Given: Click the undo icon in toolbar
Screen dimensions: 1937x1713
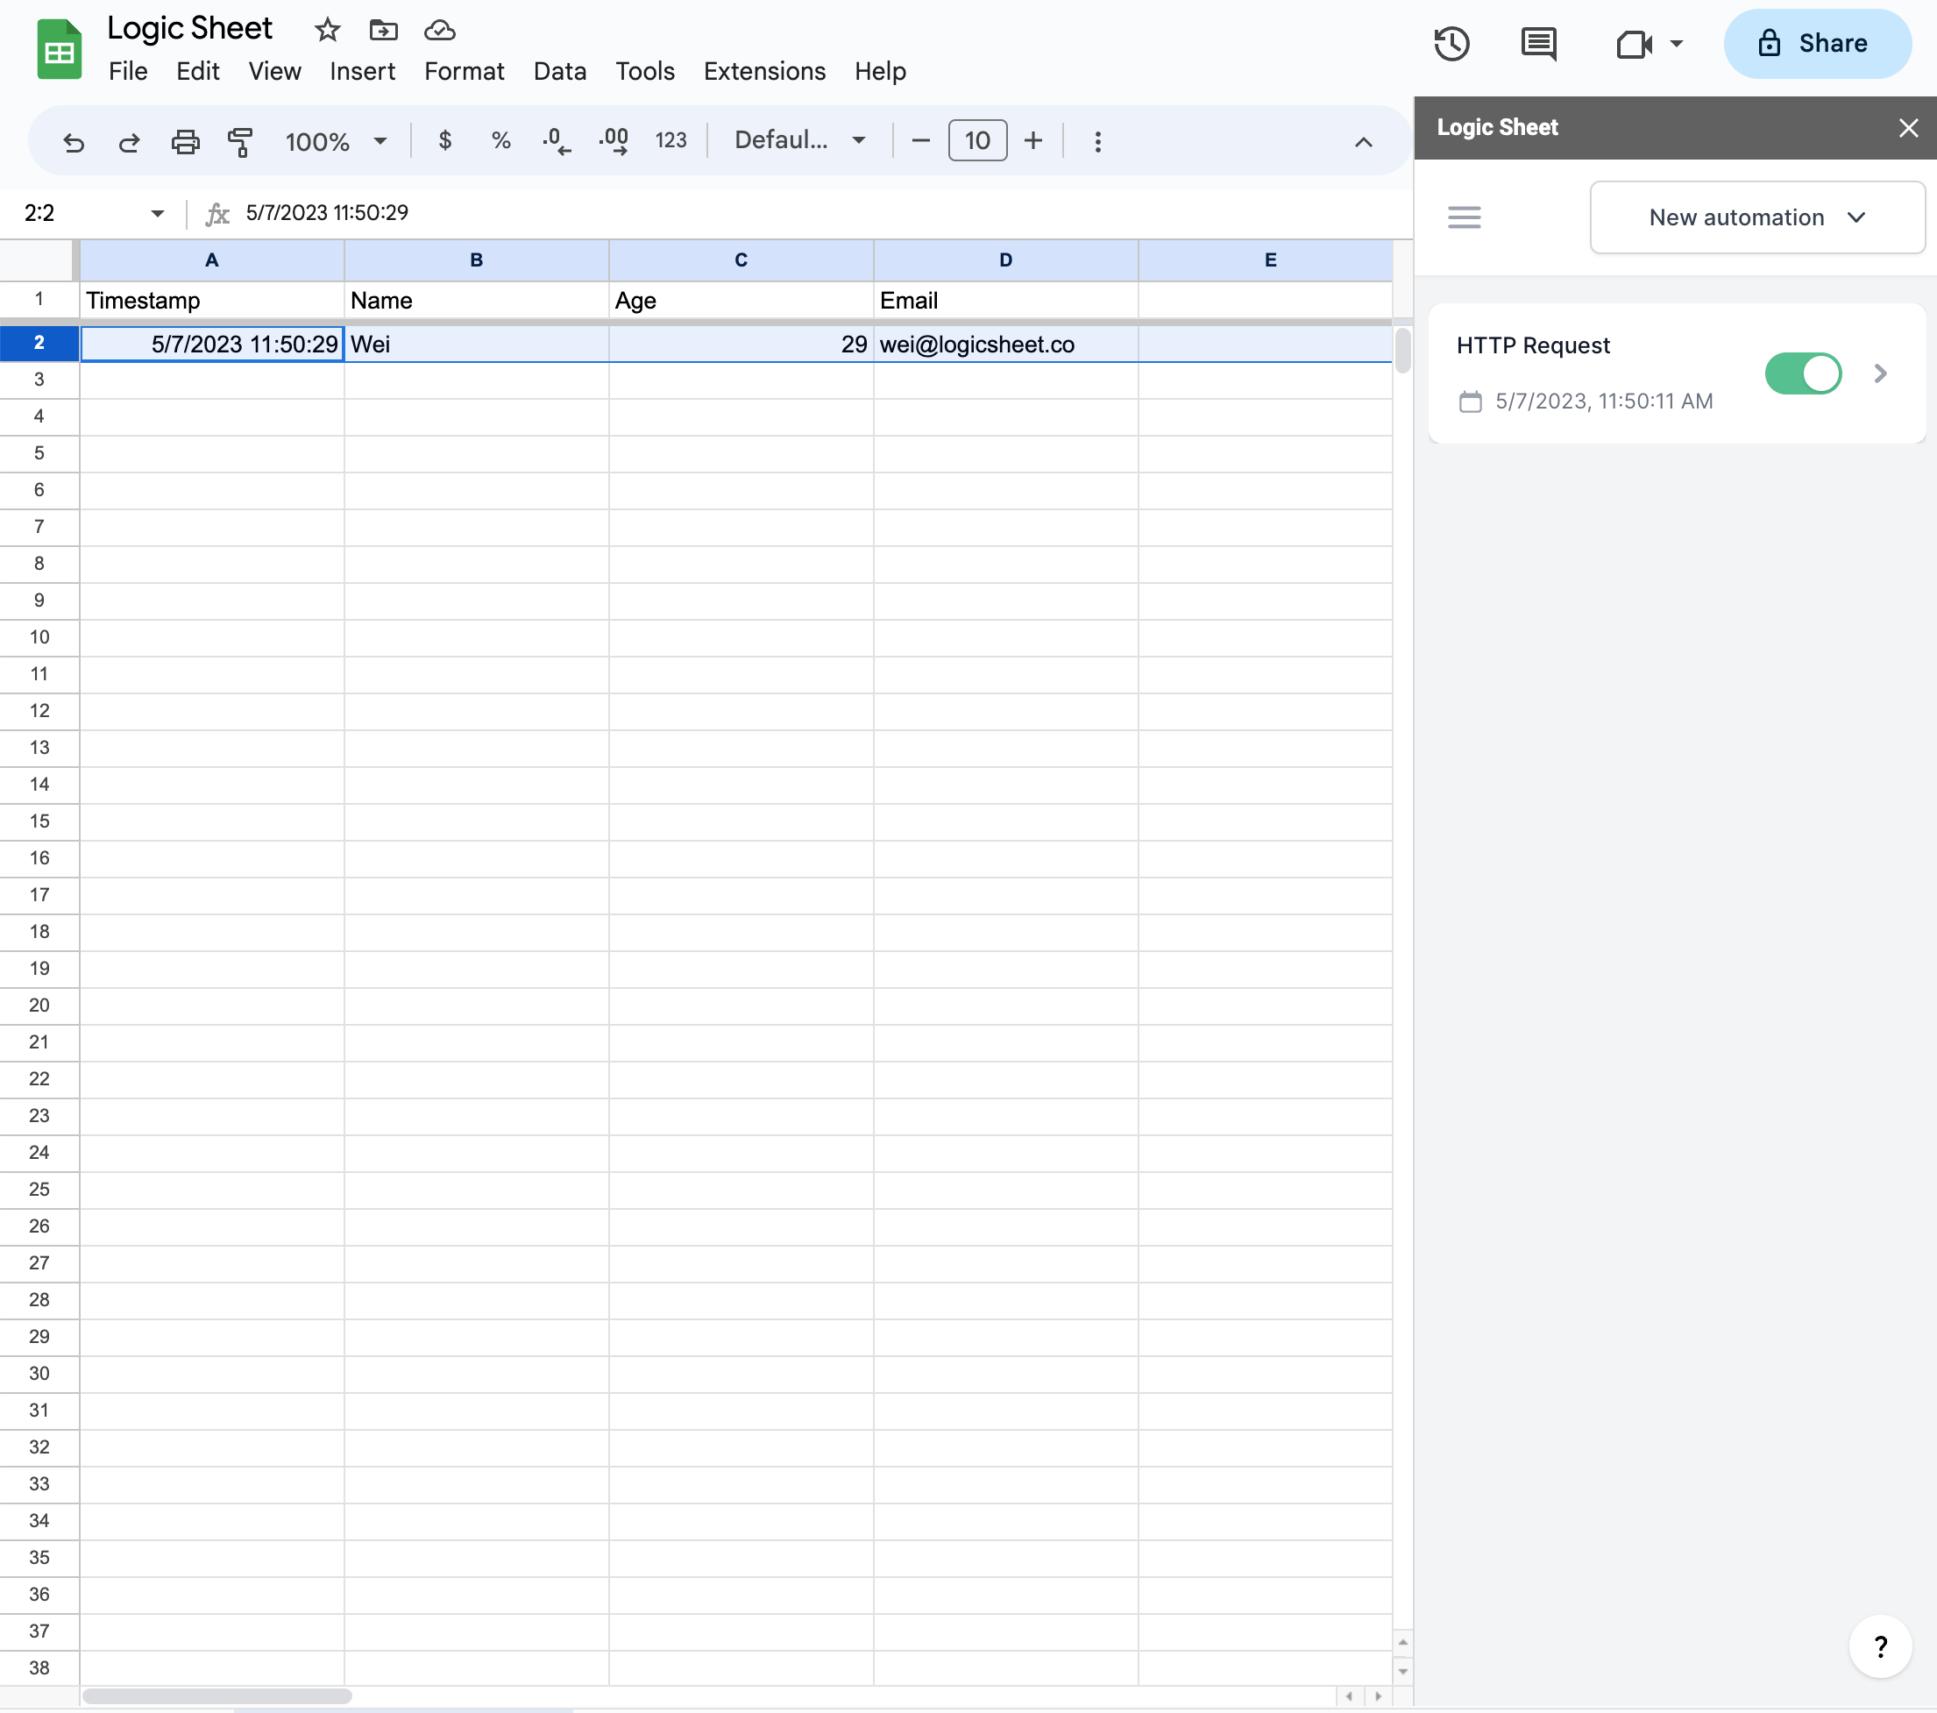Looking at the screenshot, I should (73, 141).
